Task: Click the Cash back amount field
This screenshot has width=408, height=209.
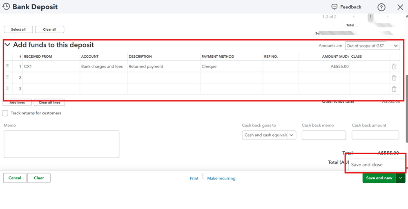Action: pos(375,135)
